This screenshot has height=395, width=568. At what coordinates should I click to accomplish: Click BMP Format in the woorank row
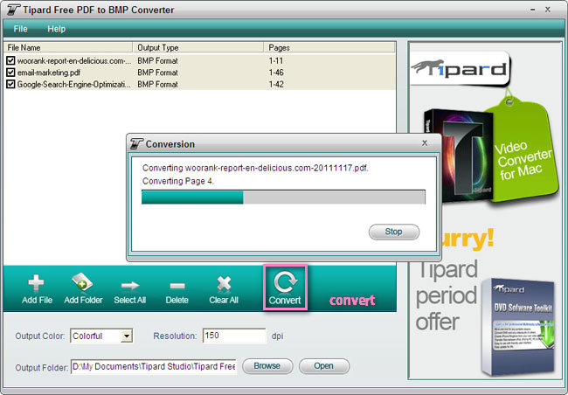[157, 61]
